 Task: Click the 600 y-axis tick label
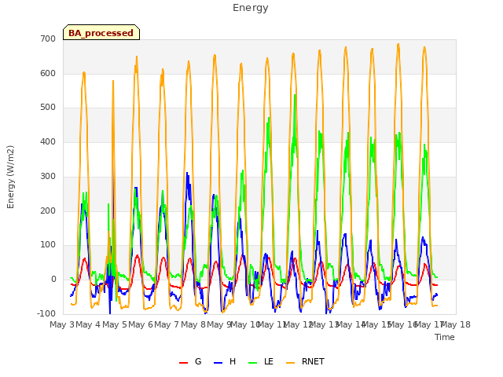(x=48, y=73)
